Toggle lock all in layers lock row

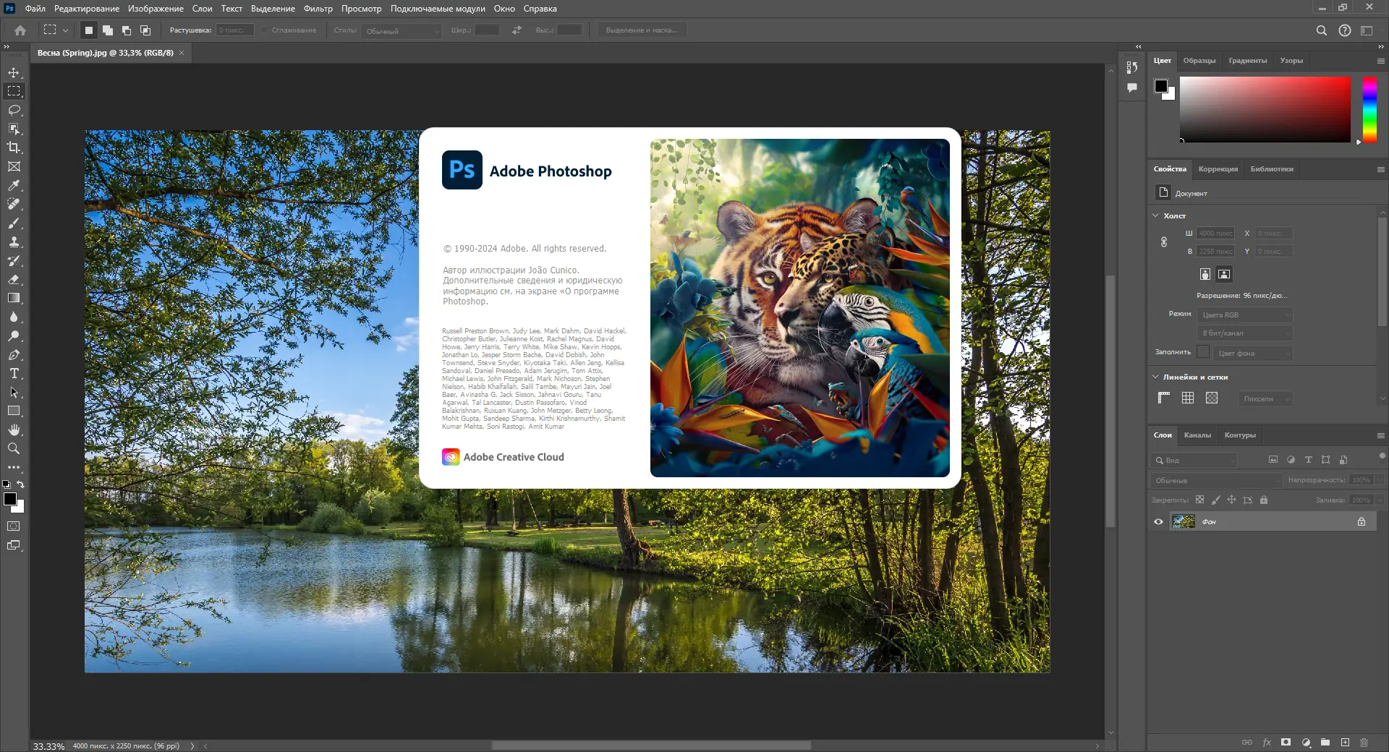coord(1264,500)
